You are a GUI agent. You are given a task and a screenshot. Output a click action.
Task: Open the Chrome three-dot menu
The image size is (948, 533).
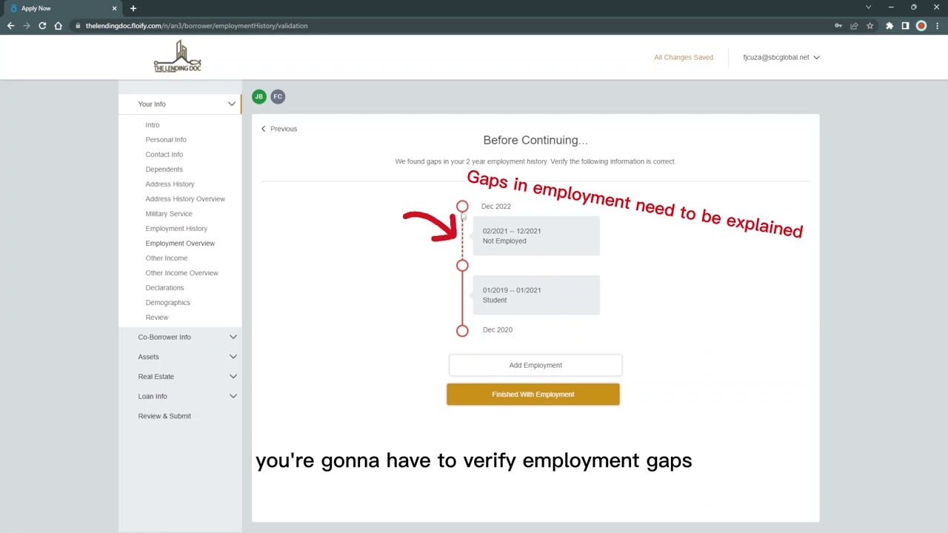pos(938,25)
